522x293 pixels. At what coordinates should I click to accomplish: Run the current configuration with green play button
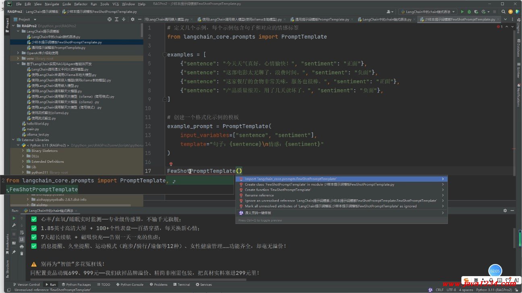pos(462,12)
